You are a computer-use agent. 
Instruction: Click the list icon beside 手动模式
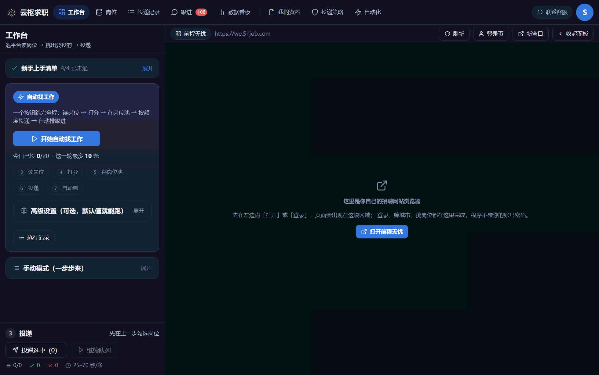(16, 268)
